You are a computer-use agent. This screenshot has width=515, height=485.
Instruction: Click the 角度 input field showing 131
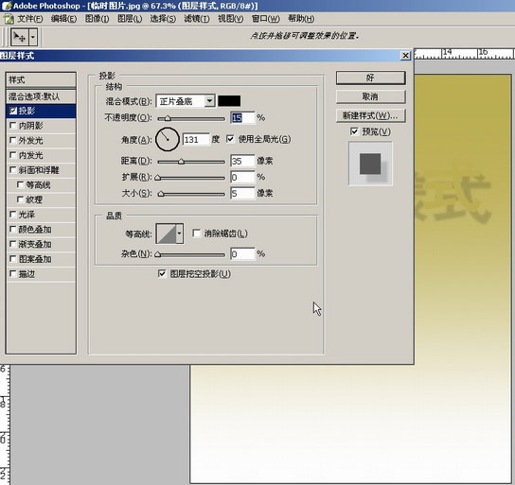click(x=196, y=140)
